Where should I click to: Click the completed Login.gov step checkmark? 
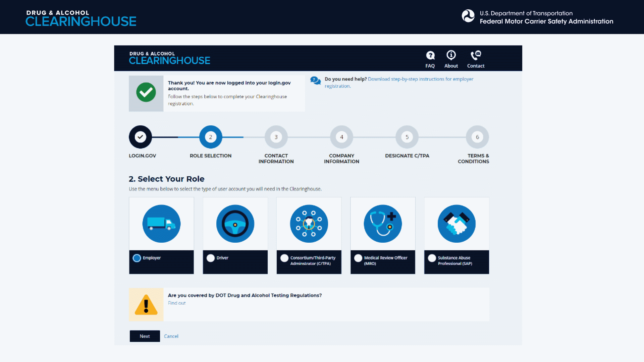(141, 137)
